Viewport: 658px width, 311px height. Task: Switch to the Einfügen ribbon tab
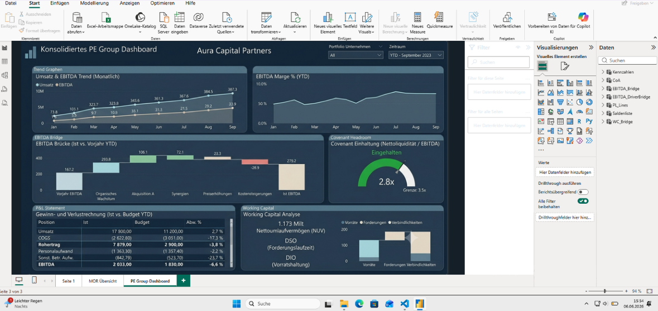pyautogui.click(x=60, y=3)
